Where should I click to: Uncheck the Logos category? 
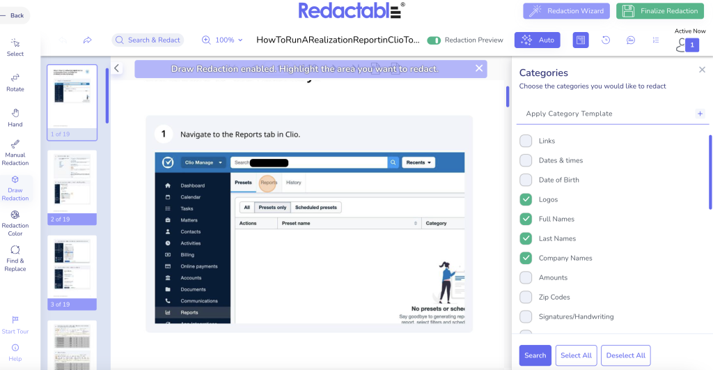pos(526,199)
